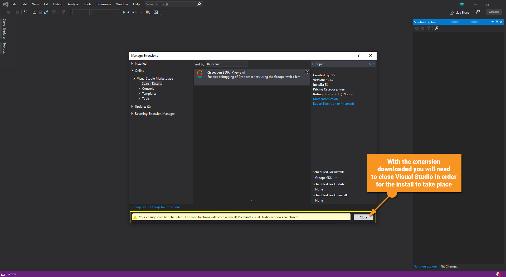Expand Roaming Extension Manager
The image size is (506, 277).
[132, 114]
